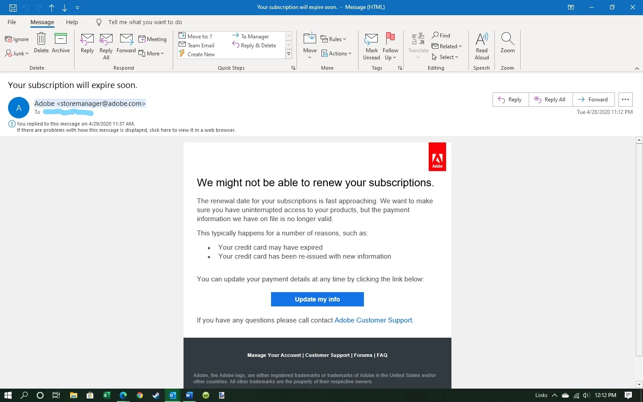This screenshot has height=402, width=643.
Task: Click the Adobe logo in email
Action: coord(437,157)
